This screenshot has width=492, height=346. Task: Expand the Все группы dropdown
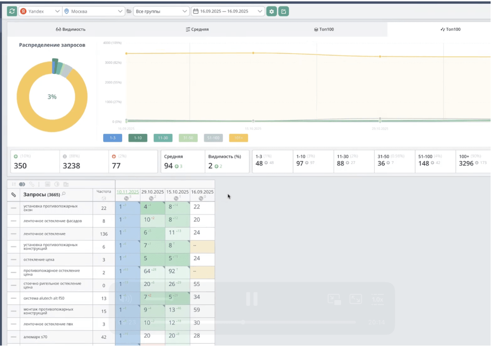pyautogui.click(x=161, y=11)
